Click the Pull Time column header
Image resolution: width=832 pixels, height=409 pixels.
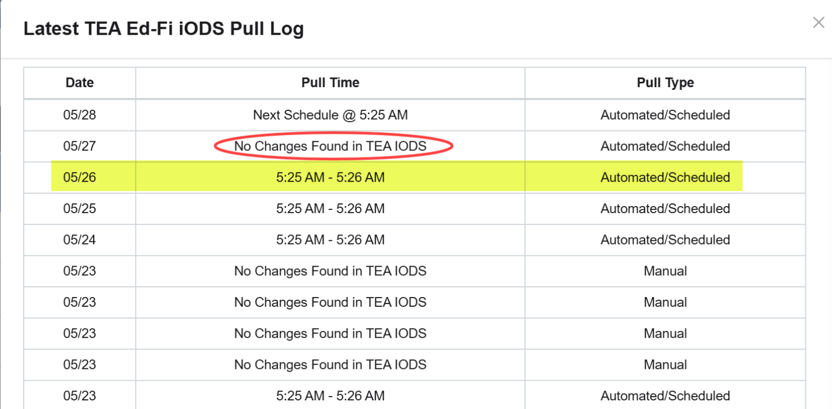(330, 82)
